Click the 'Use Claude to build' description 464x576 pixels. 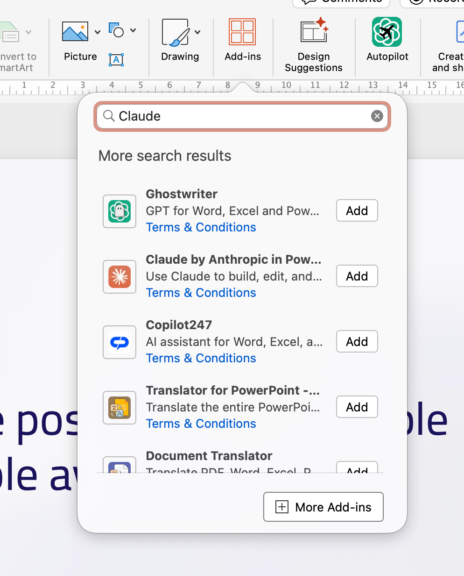234,276
